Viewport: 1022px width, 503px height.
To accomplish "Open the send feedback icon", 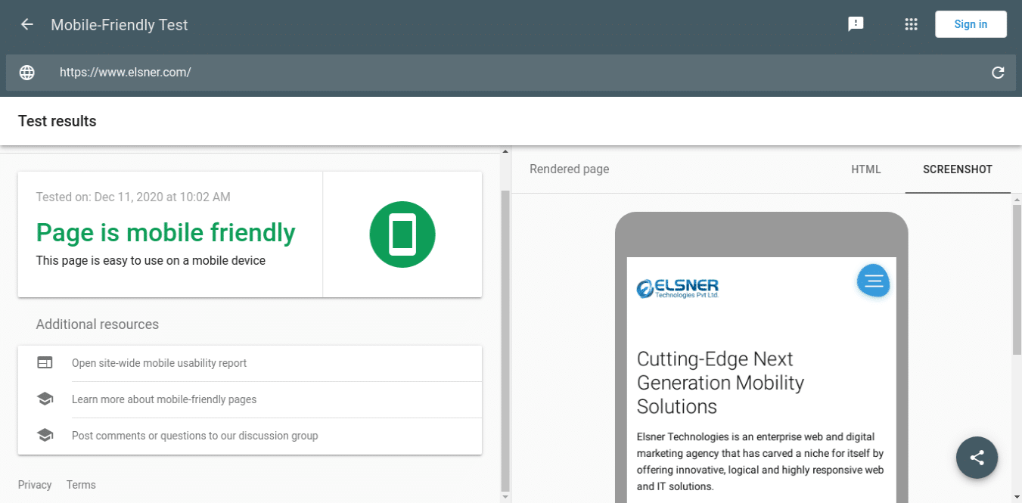I will (856, 23).
